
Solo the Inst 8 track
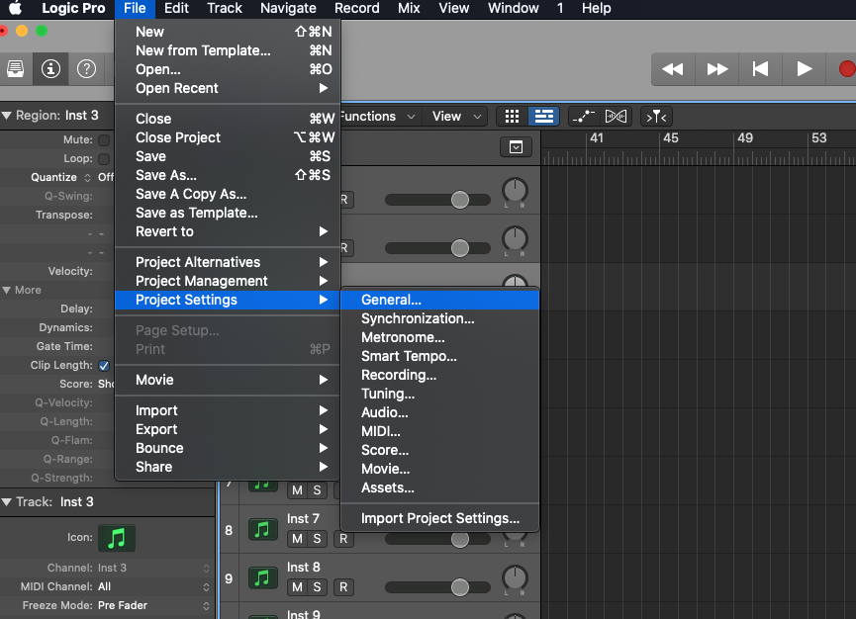(x=318, y=587)
